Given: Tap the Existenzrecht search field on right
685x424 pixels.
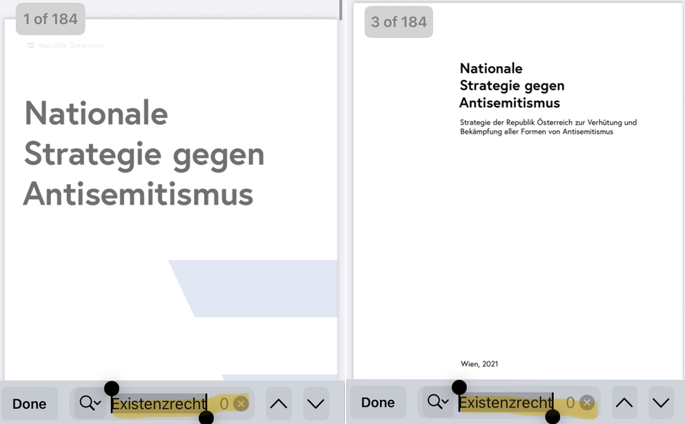Looking at the screenshot, I should (509, 402).
